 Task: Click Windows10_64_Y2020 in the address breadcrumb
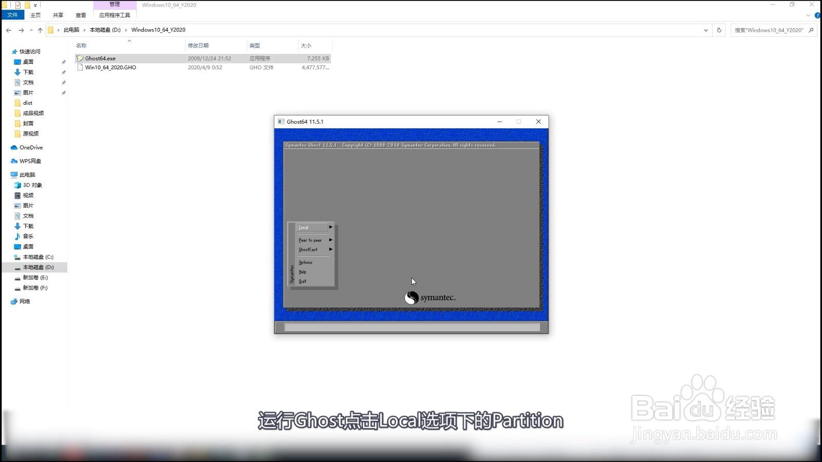[158, 30]
